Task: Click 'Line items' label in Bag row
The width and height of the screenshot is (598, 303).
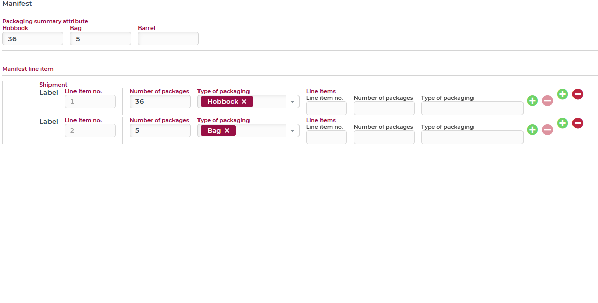Action: coord(321,120)
